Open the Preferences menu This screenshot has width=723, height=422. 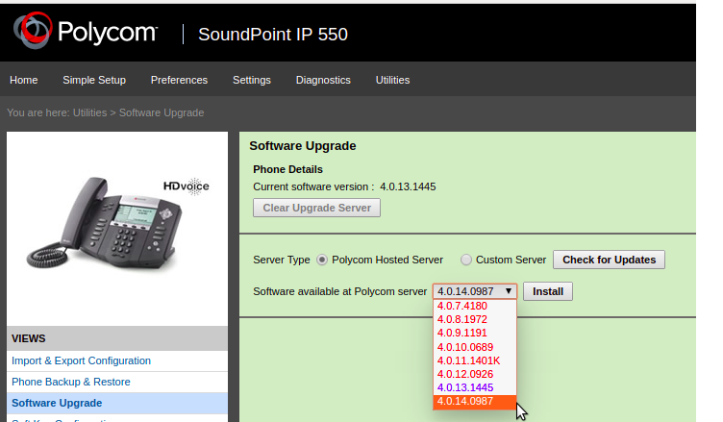(x=179, y=80)
